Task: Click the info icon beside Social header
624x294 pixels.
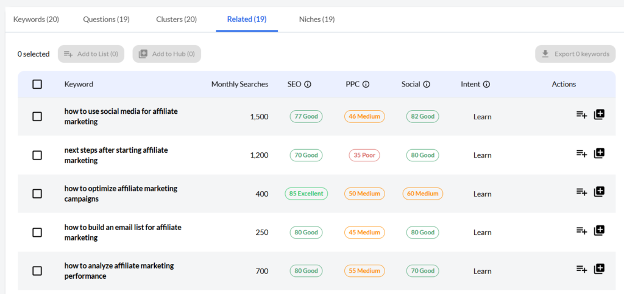Action: [x=427, y=85]
